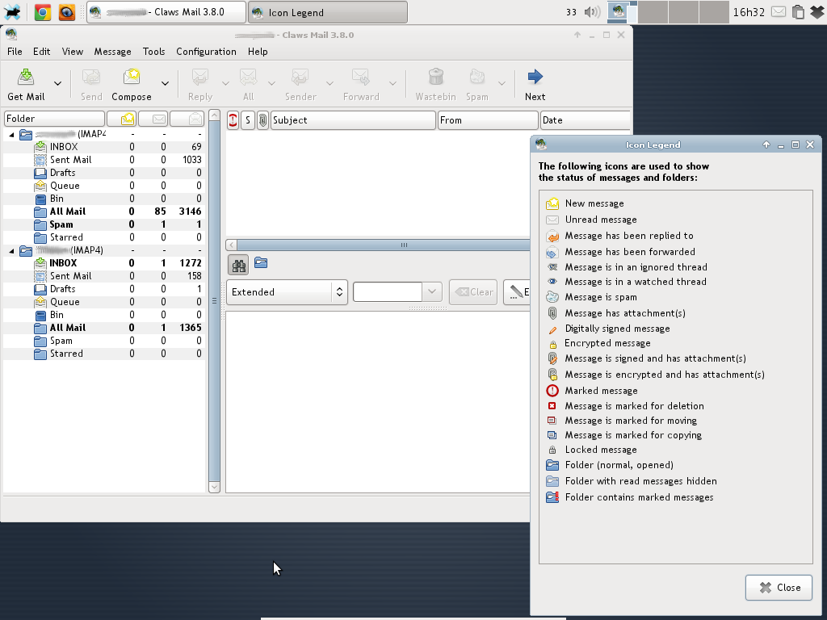Toggle the quick search binoculars button
Image resolution: width=827 pixels, height=620 pixels.
coord(238,265)
